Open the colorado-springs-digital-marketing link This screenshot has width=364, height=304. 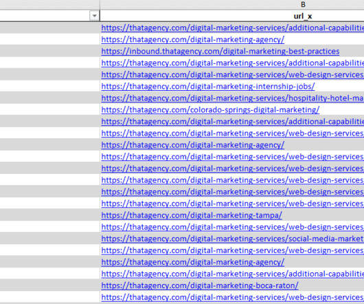[210, 109]
